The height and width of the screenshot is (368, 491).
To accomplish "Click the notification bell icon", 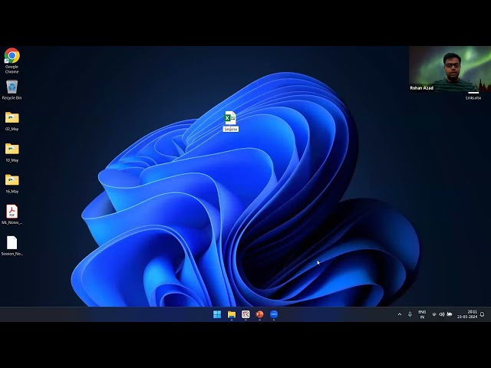I will tap(482, 314).
